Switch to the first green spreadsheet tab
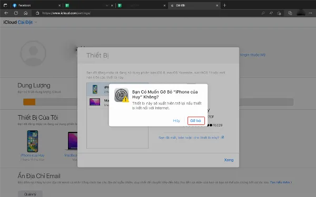The width and height of the screenshot is (316, 197). pyautogui.click(x=89, y=5)
